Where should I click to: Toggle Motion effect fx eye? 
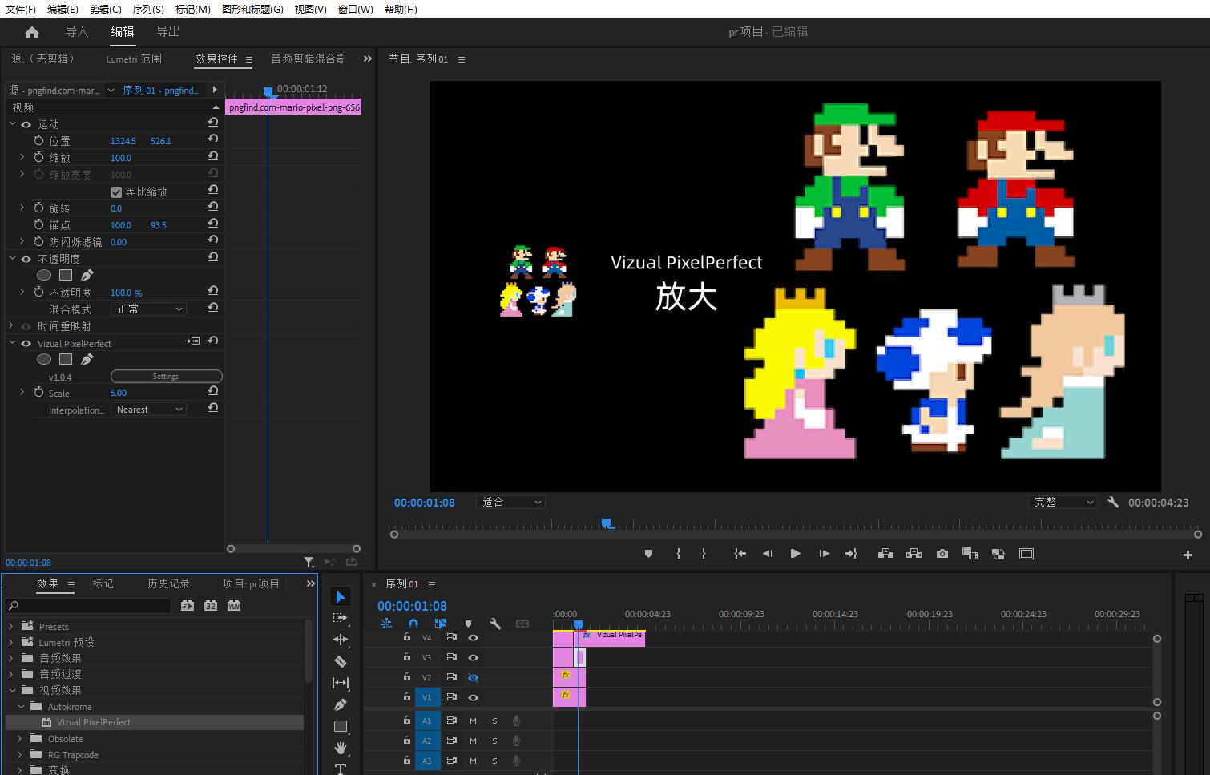click(x=26, y=124)
